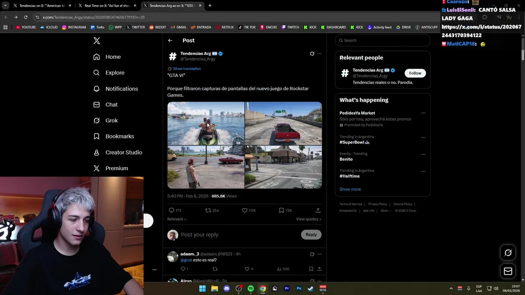Image resolution: width=525 pixels, height=295 pixels.
Task: Show hidden system tray icons
Action: click(451, 288)
